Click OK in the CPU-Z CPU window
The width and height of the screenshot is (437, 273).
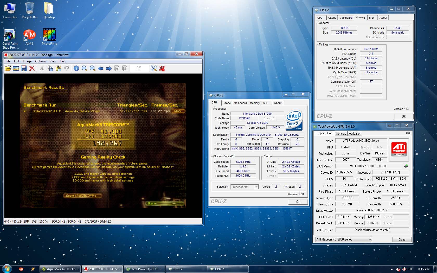[x=298, y=201]
